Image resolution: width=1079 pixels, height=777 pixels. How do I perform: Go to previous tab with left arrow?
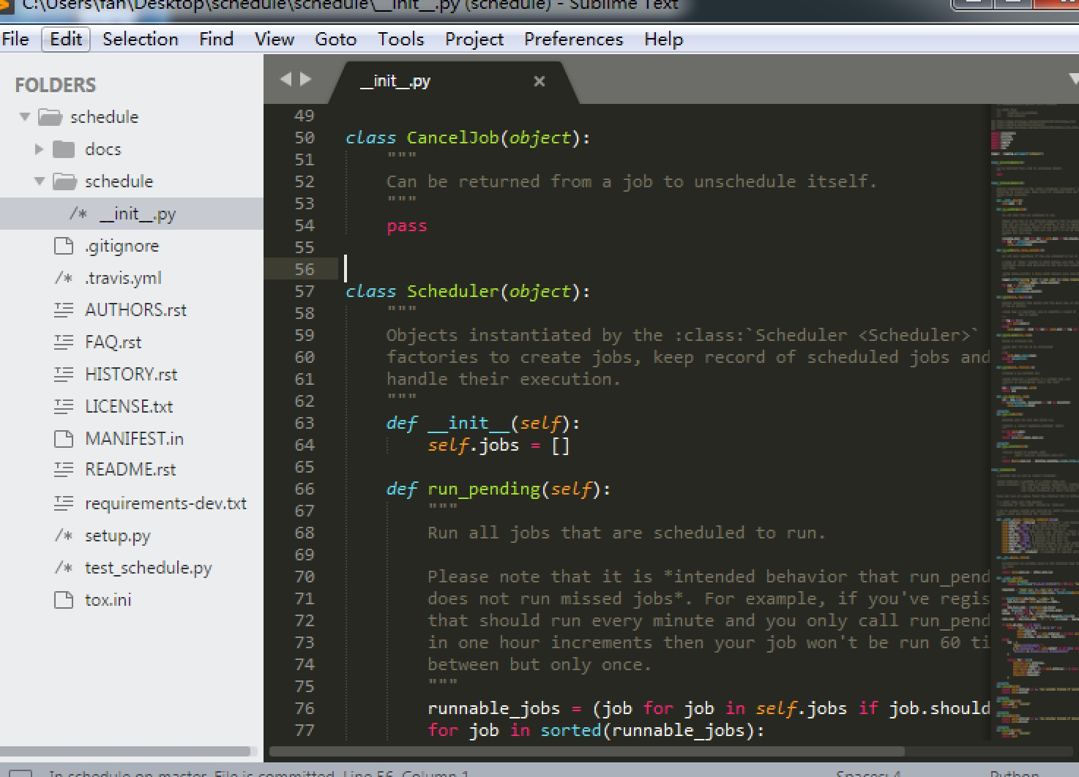click(286, 79)
